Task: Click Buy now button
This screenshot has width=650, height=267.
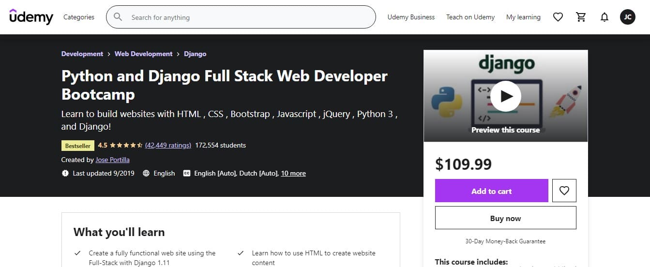Action: [506, 218]
